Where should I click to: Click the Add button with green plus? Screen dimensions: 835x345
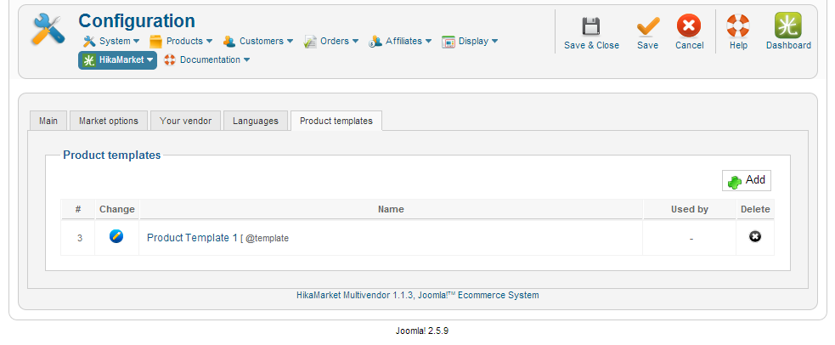click(747, 181)
